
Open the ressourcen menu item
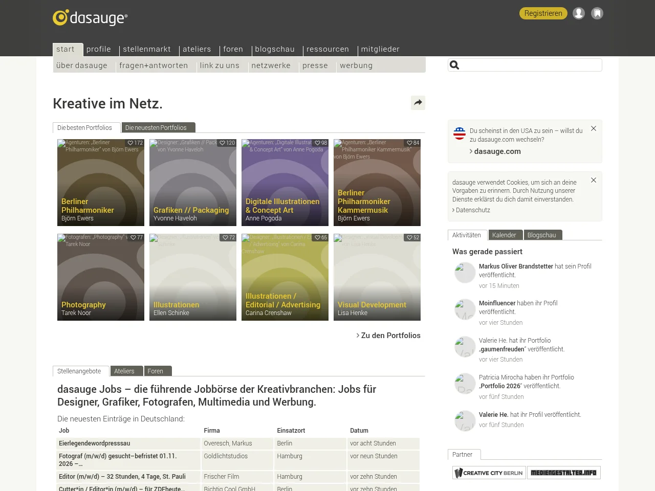point(327,49)
